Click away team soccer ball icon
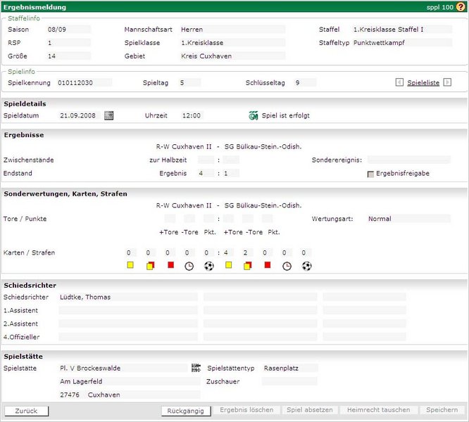The width and height of the screenshot is (469, 422). 306,266
